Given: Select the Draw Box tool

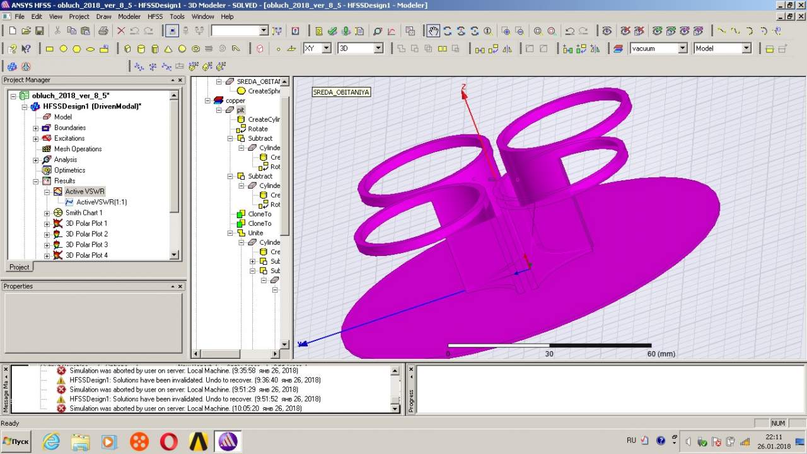Looking at the screenshot, I should 127,49.
